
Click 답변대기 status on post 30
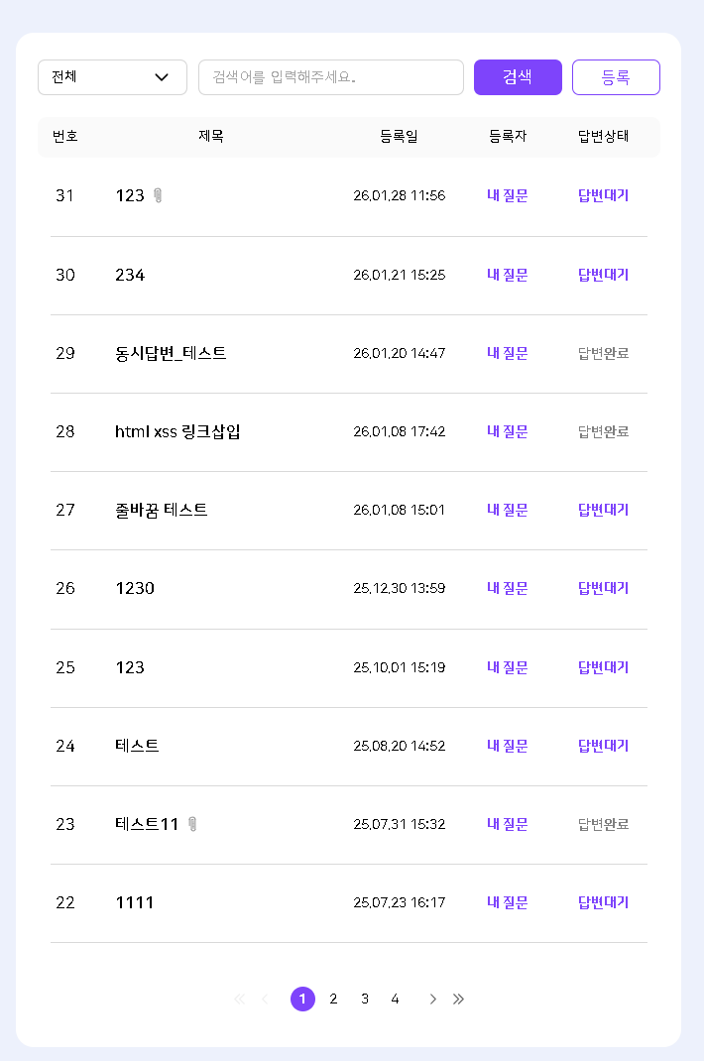click(603, 275)
